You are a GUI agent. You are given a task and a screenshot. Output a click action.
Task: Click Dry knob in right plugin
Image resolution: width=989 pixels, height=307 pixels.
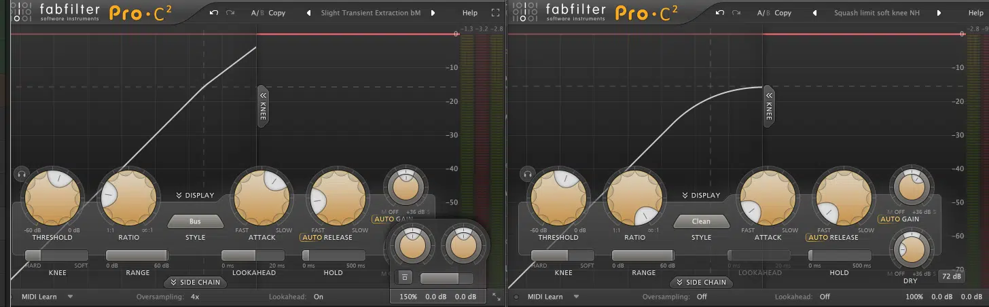tap(912, 251)
